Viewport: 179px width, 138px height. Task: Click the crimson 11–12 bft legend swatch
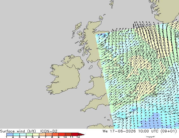point(75,134)
